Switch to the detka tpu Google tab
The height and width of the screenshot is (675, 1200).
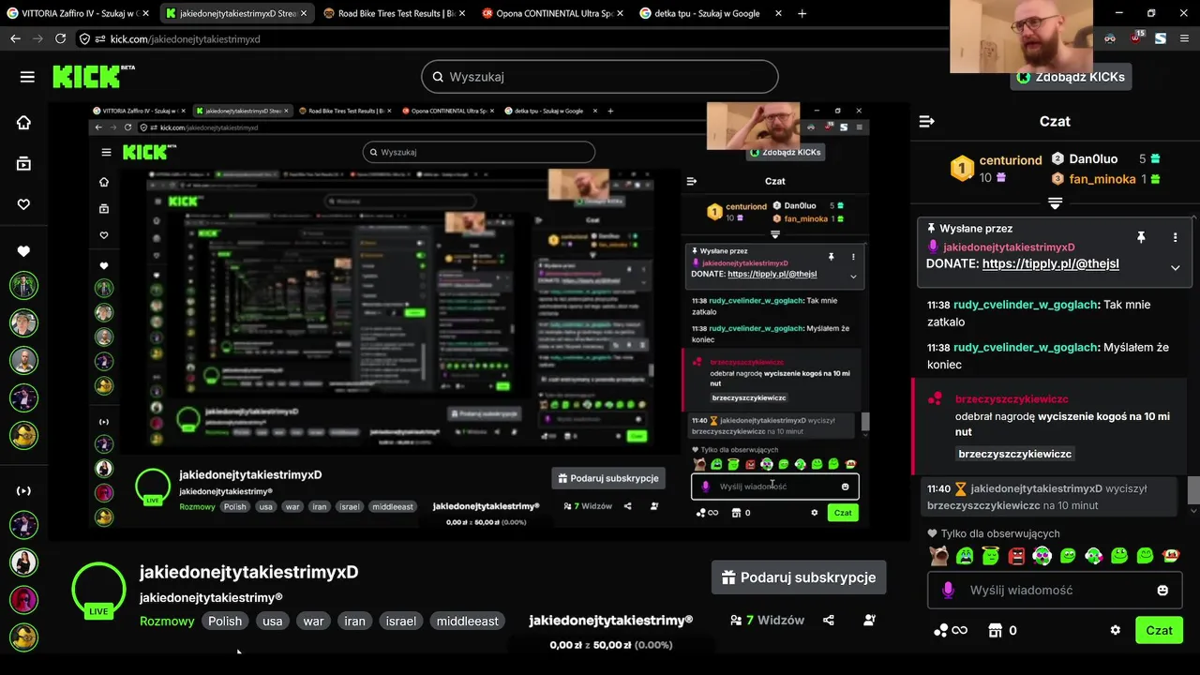coord(708,13)
